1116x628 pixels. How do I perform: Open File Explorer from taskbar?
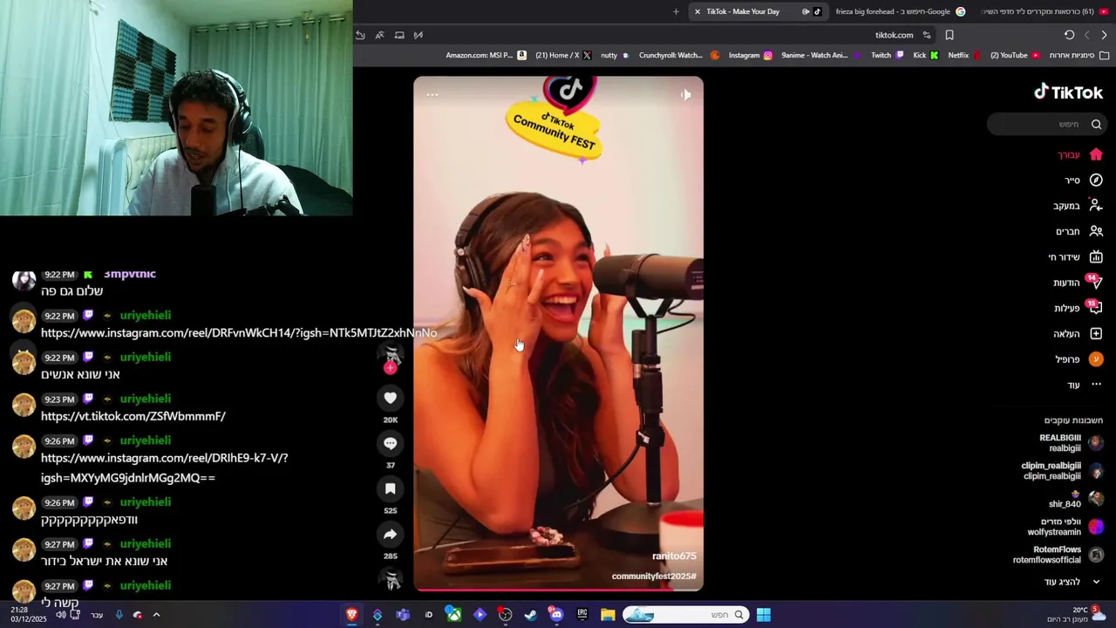pos(607,615)
